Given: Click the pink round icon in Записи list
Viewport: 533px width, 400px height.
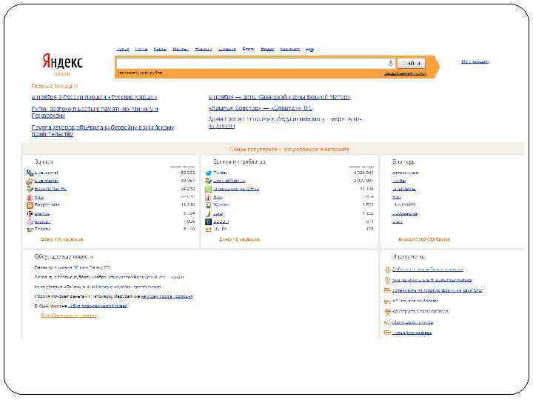Looking at the screenshot, I should (x=30, y=221).
